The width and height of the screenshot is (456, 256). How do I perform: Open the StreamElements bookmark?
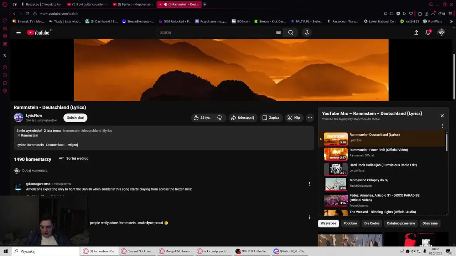point(138,21)
